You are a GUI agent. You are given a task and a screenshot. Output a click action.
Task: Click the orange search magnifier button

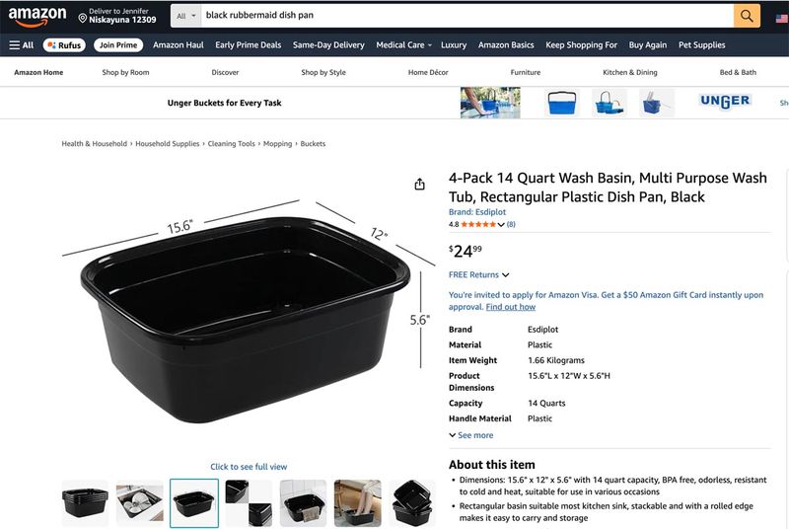click(x=747, y=16)
